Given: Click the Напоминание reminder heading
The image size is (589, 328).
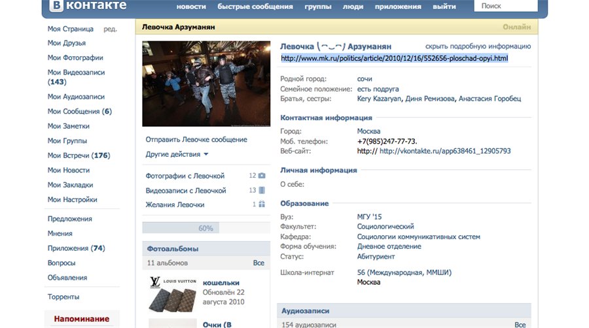Looking at the screenshot, I should 82,319.
